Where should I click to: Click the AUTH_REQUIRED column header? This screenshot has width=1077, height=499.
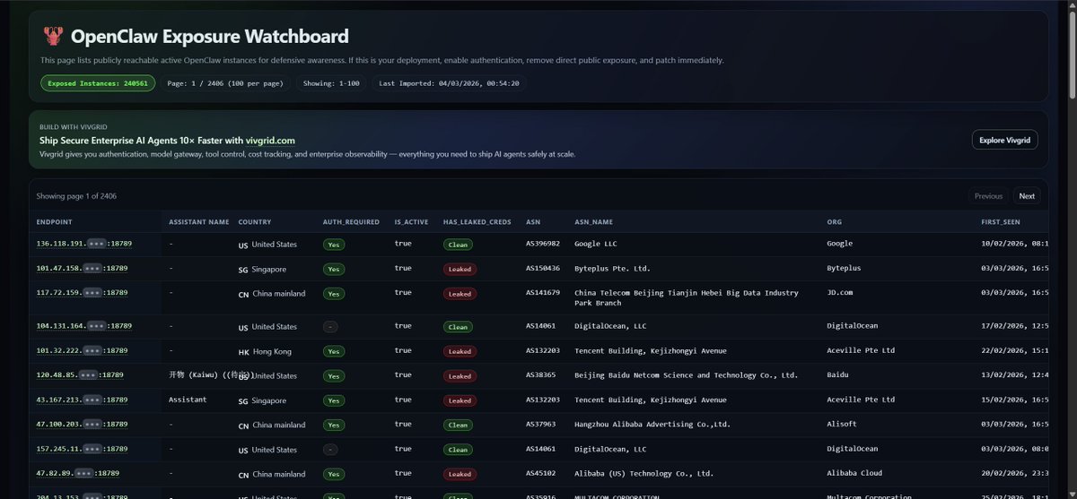[351, 222]
